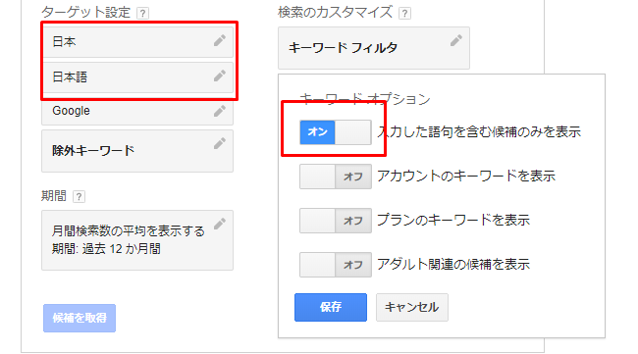Open help icon beside ターゲット設定
This screenshot has width=638, height=354.
[142, 14]
